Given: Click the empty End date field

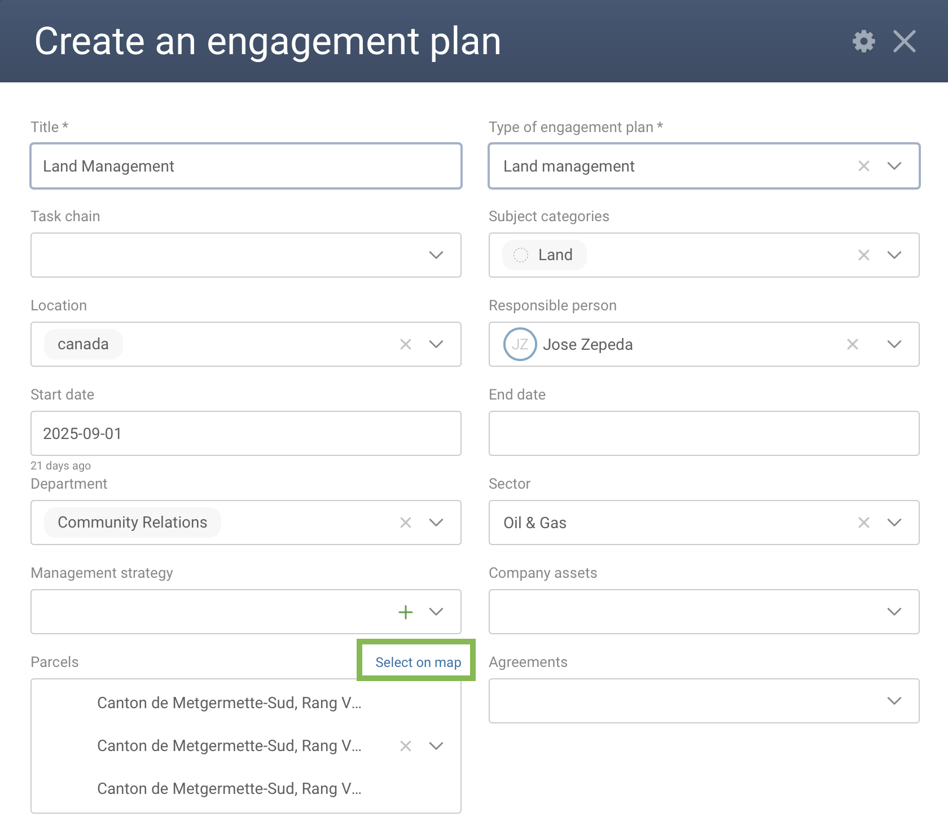Looking at the screenshot, I should [x=704, y=433].
